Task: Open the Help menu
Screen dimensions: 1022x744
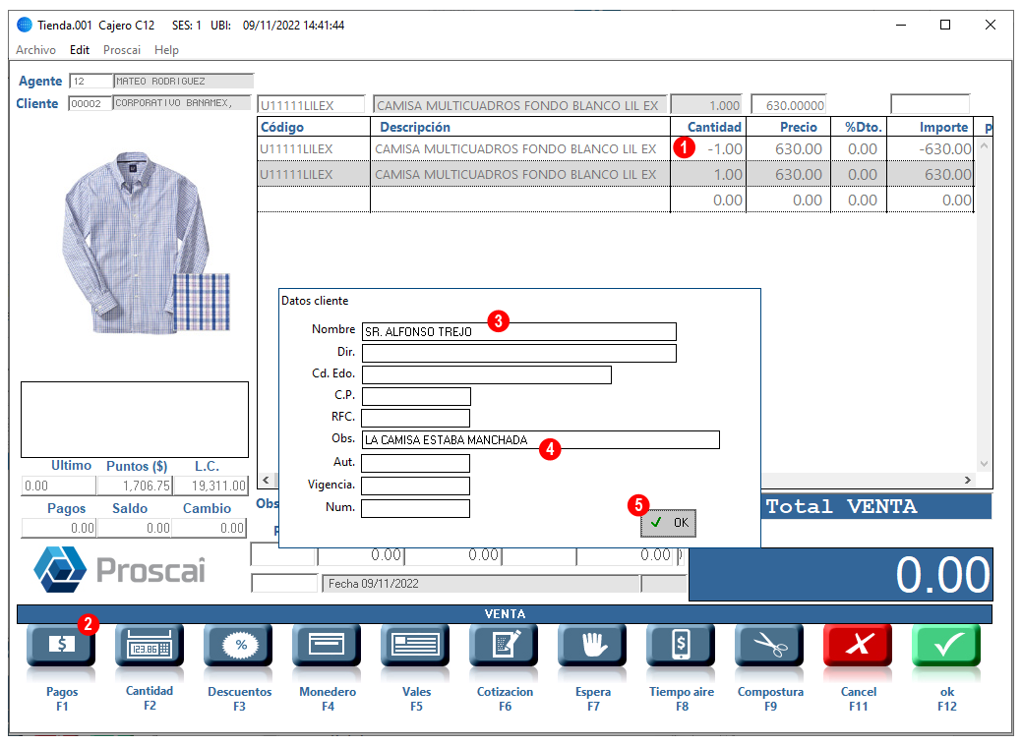Action: tap(166, 50)
